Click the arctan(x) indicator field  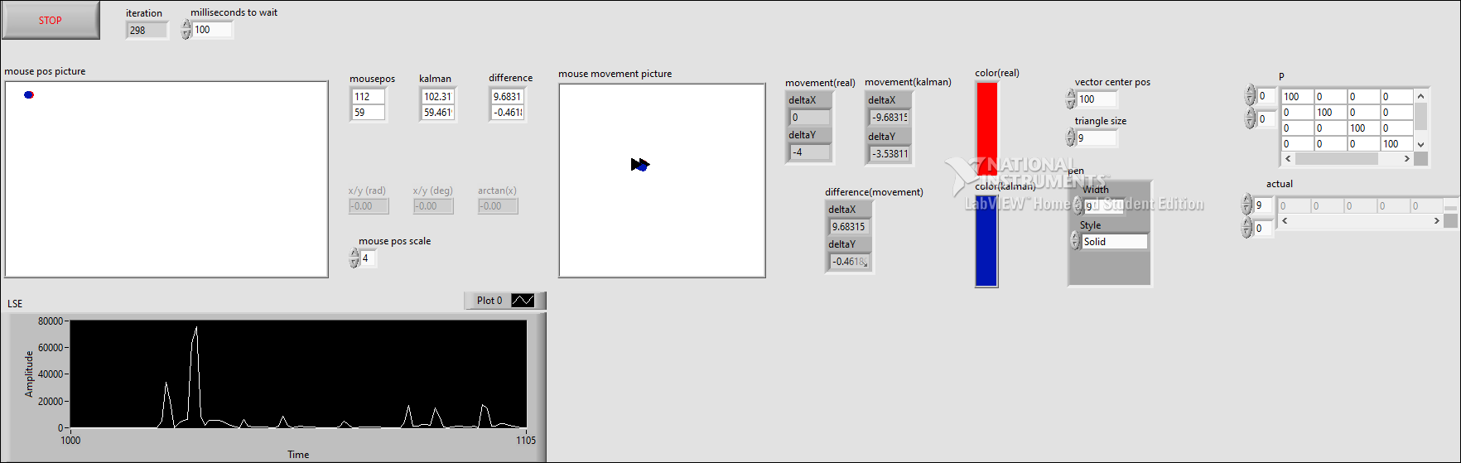pyautogui.click(x=498, y=206)
